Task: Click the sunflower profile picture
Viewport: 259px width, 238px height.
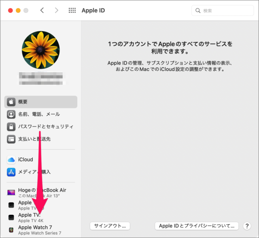Action: tap(41, 50)
